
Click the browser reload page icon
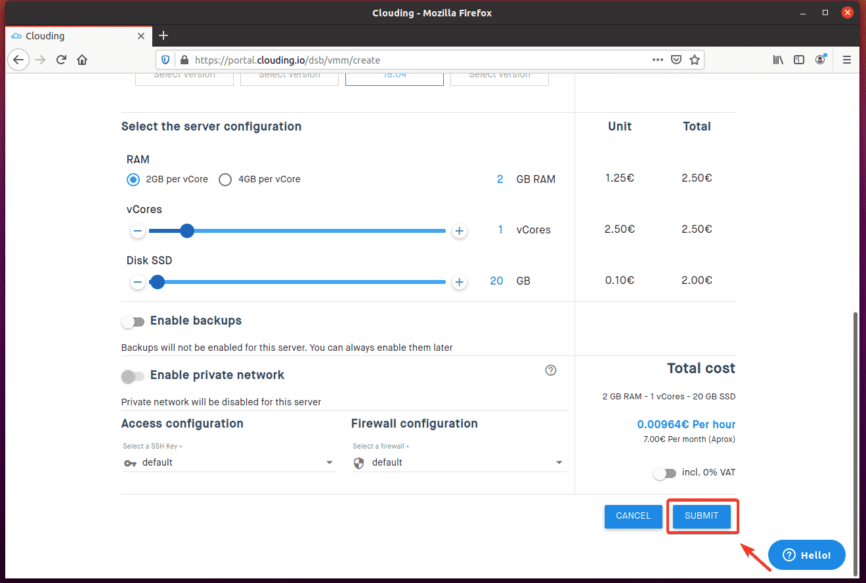(x=61, y=60)
